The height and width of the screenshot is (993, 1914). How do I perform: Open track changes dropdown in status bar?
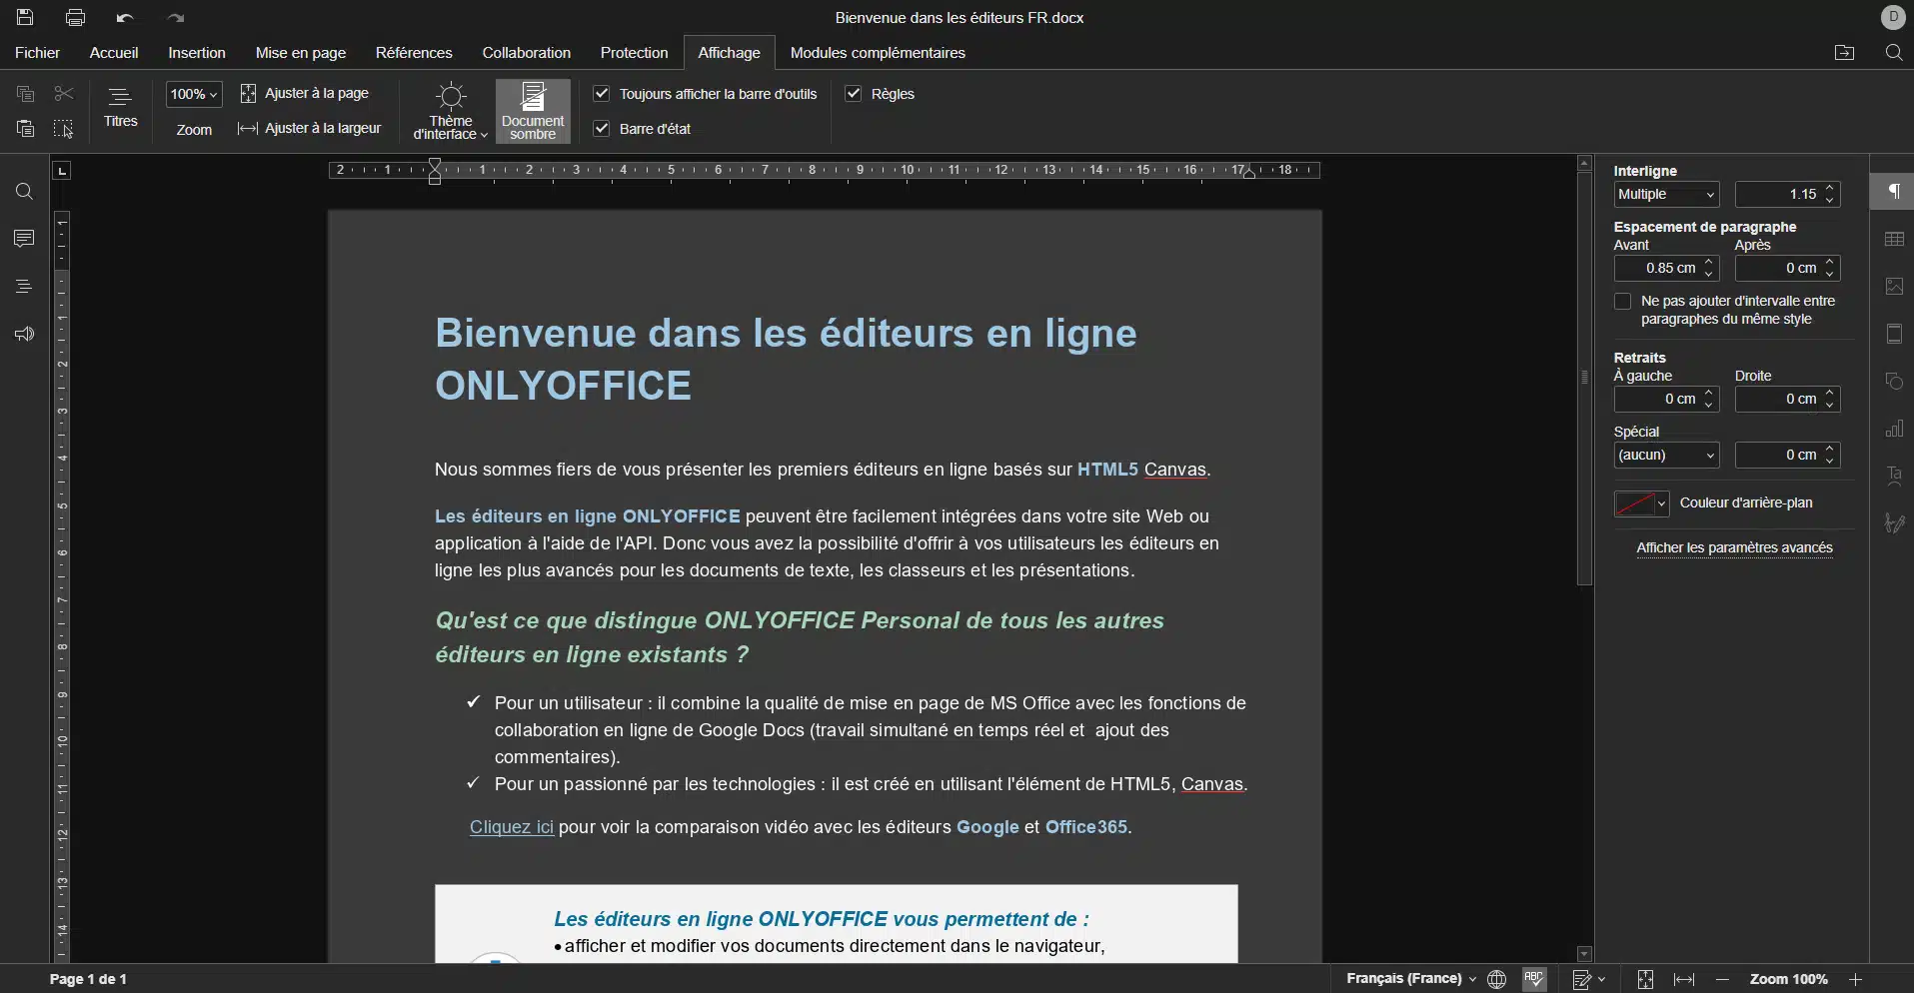click(1588, 979)
